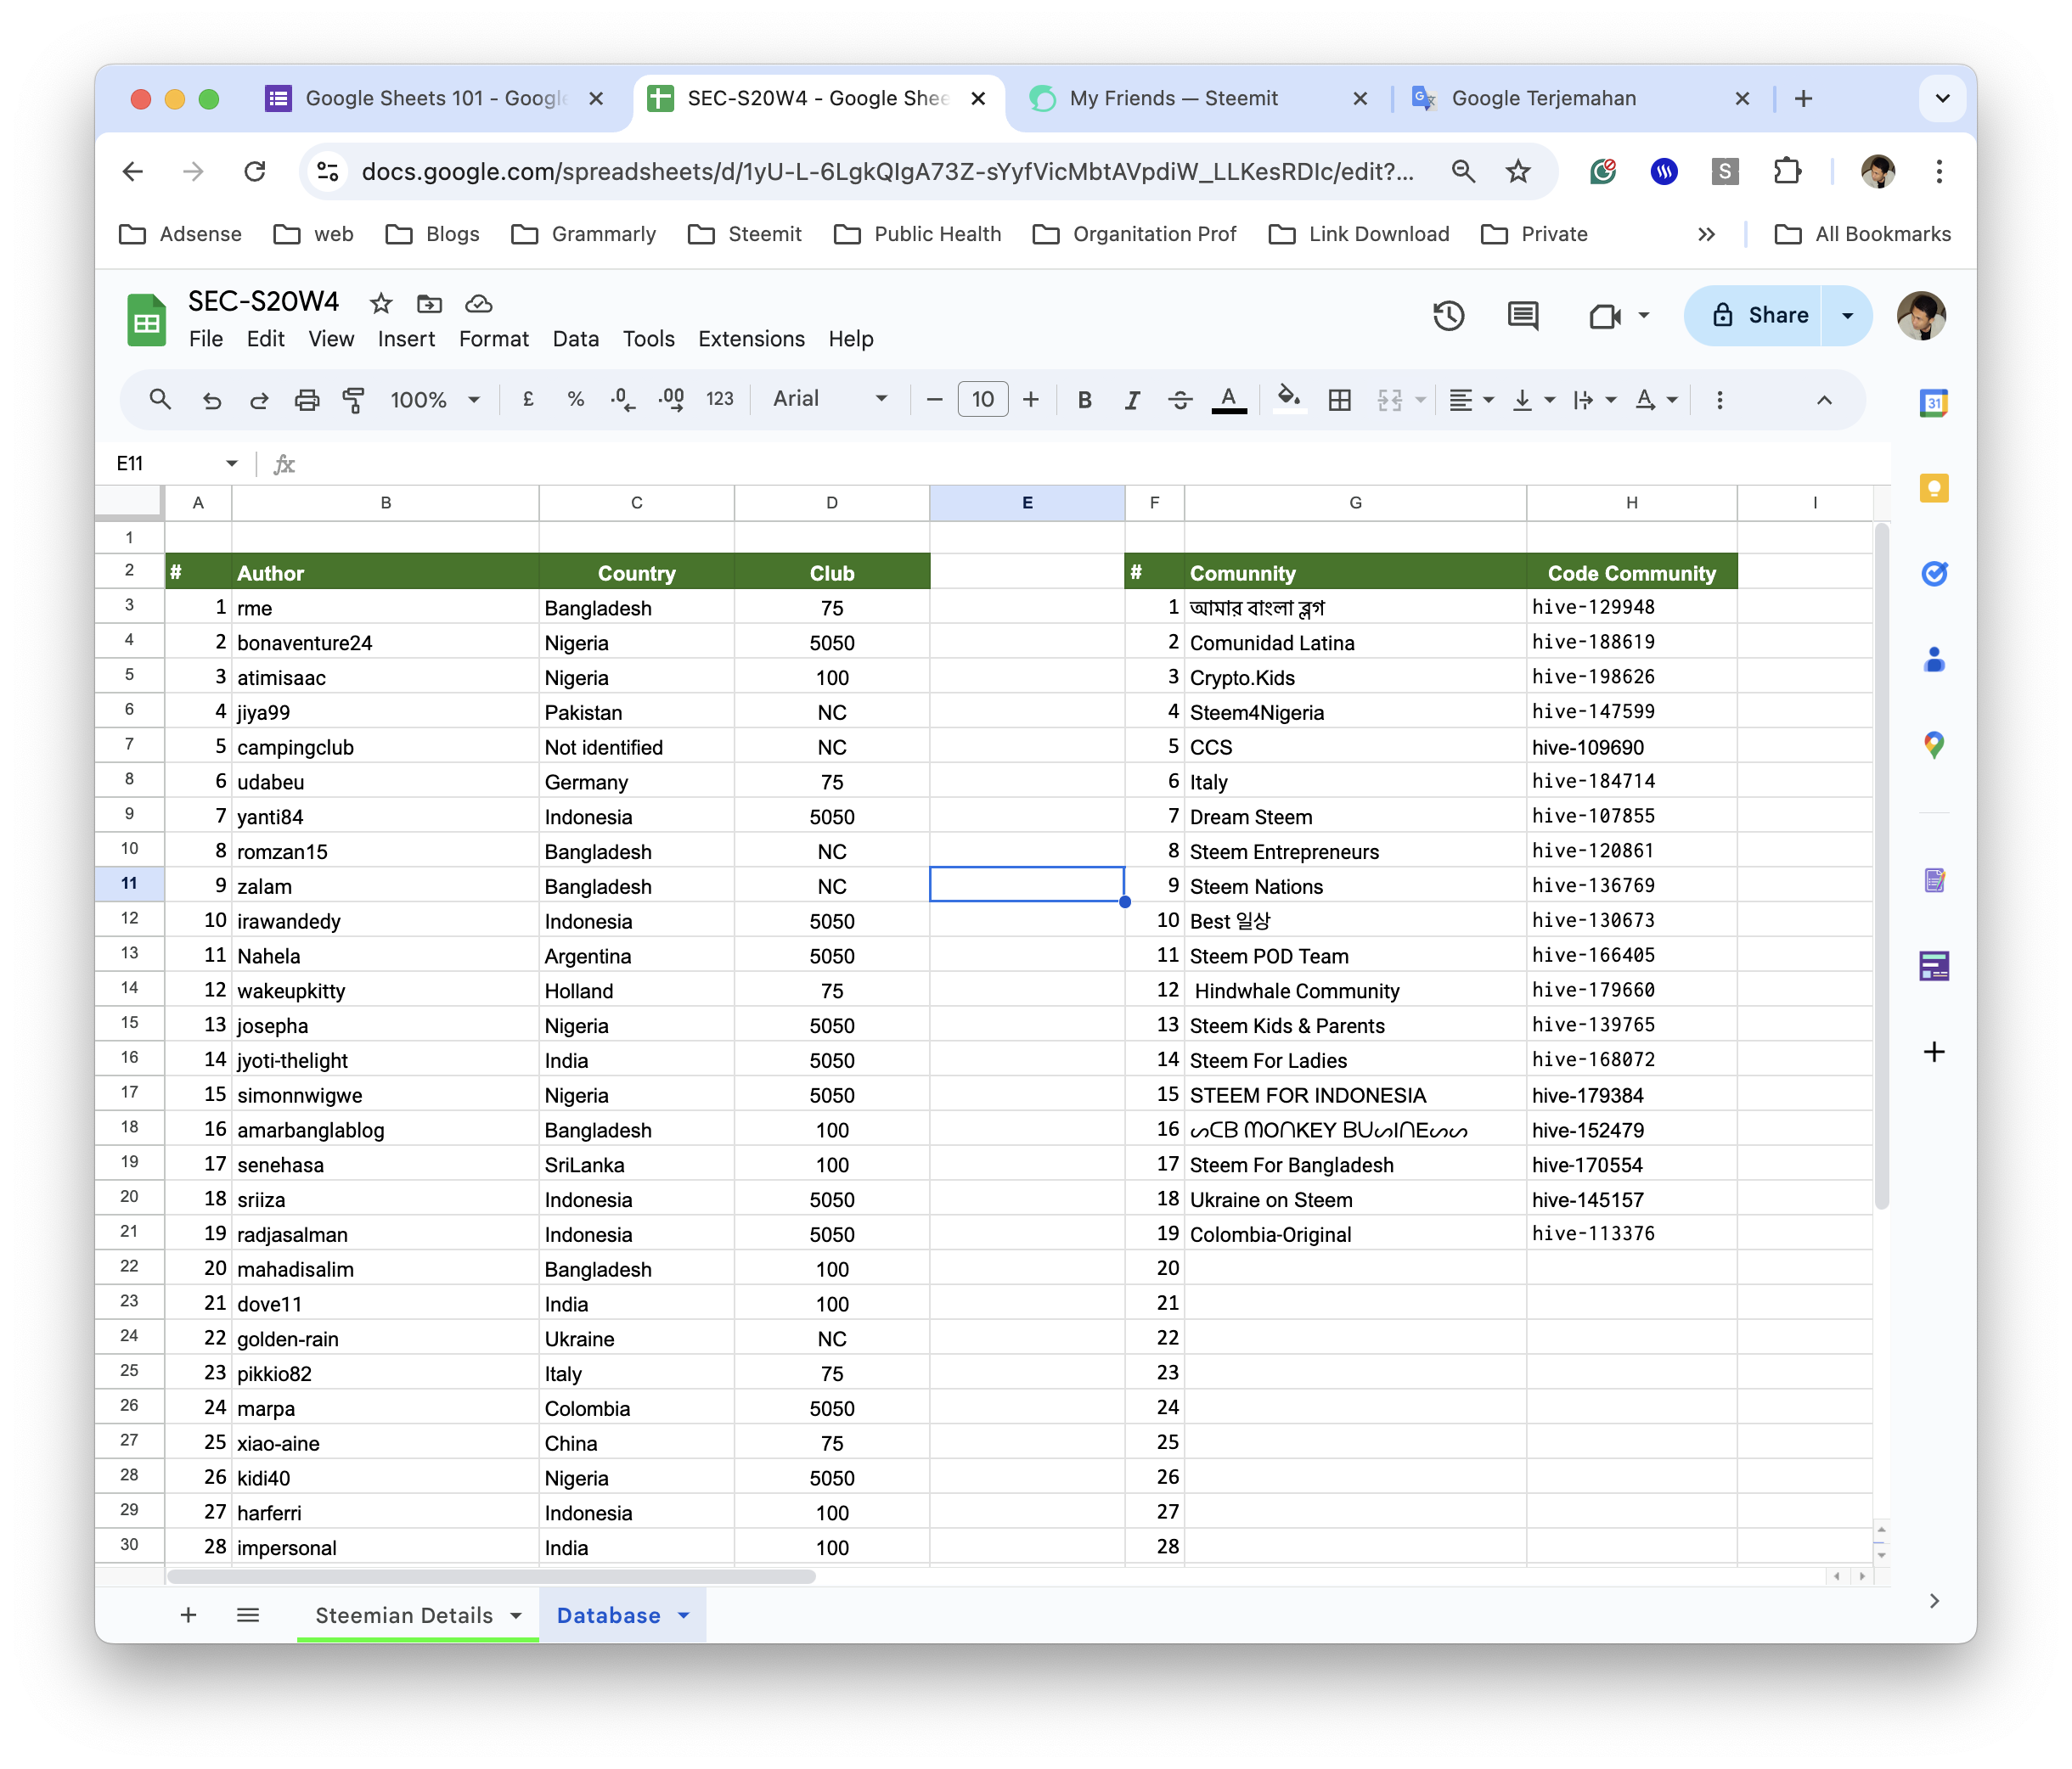Switch to Steemian Details sheet tab
Image resolution: width=2072 pixels, height=1769 pixels.
[404, 1615]
